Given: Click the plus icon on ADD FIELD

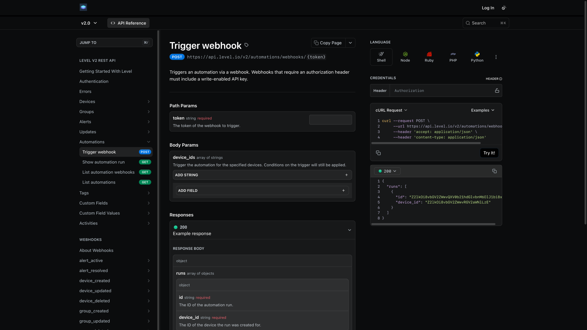Looking at the screenshot, I should (x=344, y=191).
